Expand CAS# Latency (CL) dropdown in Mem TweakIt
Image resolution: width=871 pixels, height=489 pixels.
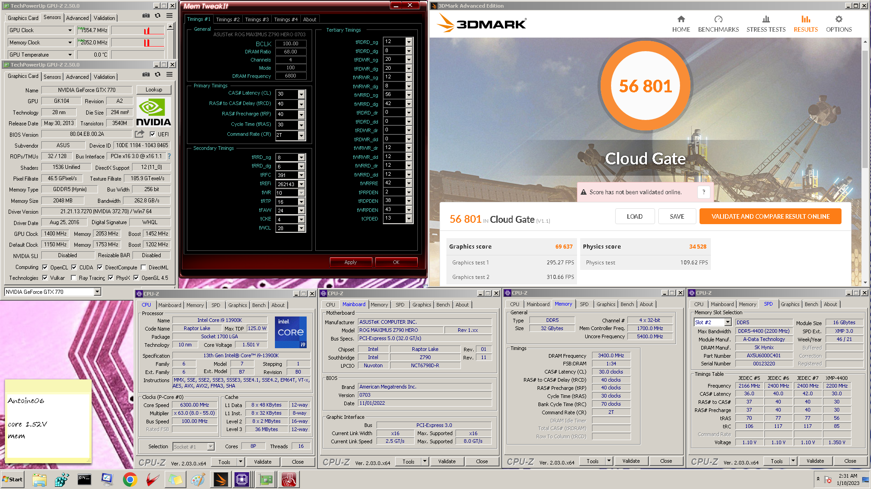(301, 94)
